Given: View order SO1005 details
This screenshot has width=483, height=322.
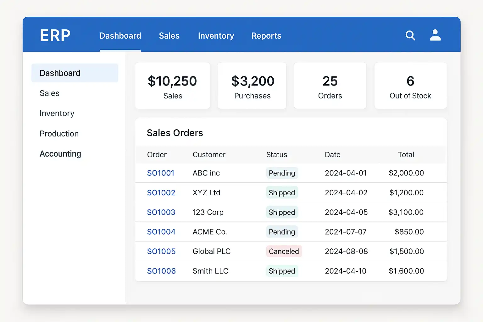Looking at the screenshot, I should pos(161,251).
